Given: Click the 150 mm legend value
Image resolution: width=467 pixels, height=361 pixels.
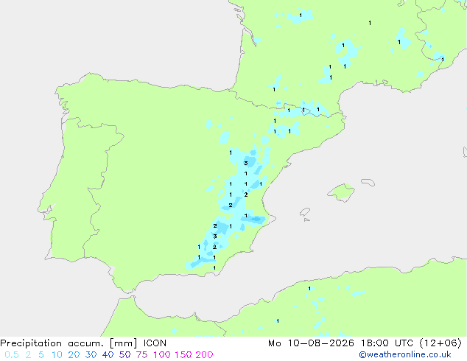Looking at the screenshot, I should pos(183,355).
